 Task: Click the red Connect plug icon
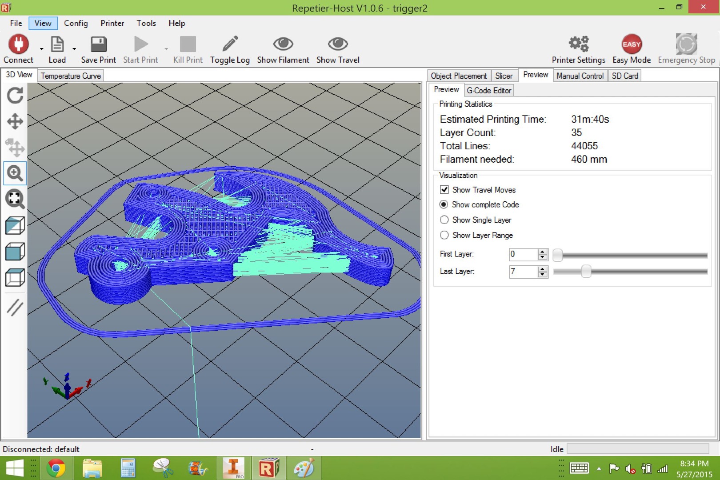[18, 44]
